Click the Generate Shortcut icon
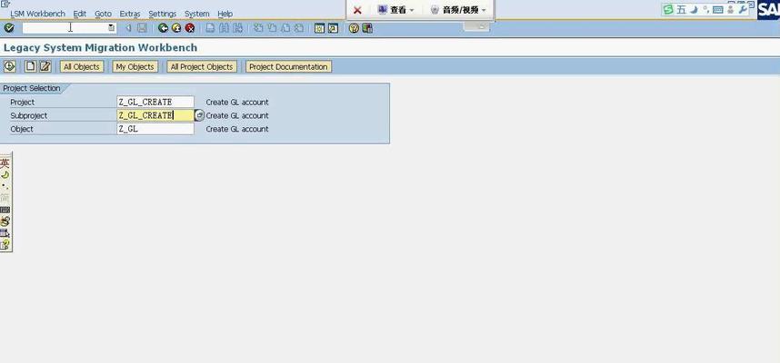The width and height of the screenshot is (780, 363). (x=333, y=28)
